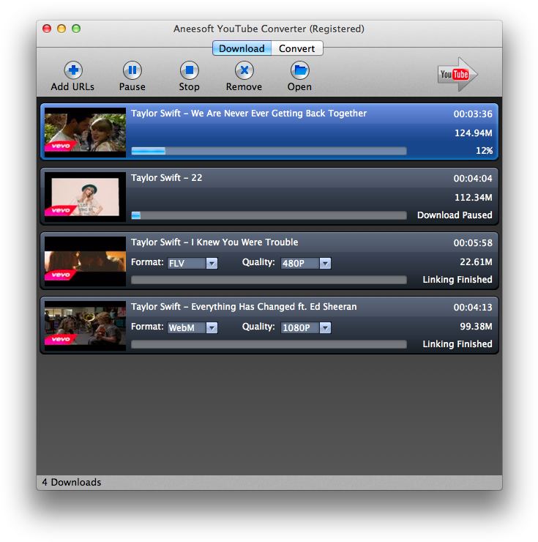
Task: Minimize the window with yellow button
Action: tap(61, 29)
